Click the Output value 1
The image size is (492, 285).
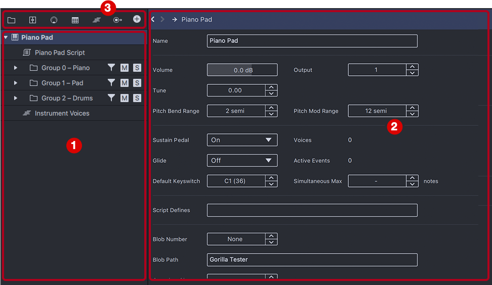click(x=377, y=70)
